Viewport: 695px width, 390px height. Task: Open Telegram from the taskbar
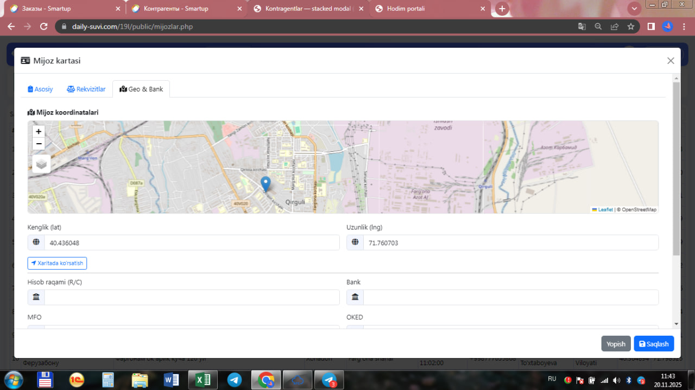coord(235,380)
